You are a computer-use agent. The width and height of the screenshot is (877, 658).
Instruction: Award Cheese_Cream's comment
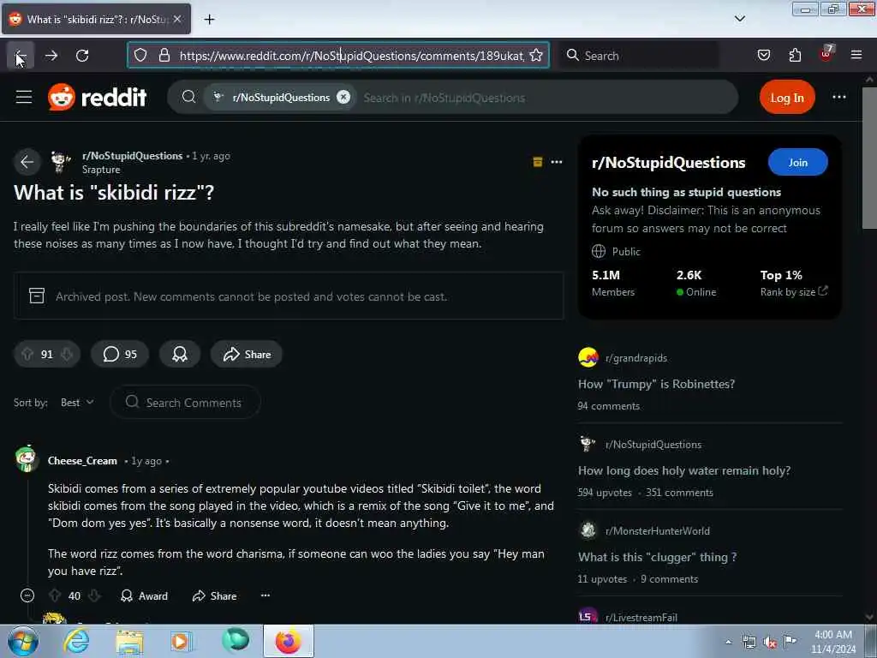pos(144,596)
